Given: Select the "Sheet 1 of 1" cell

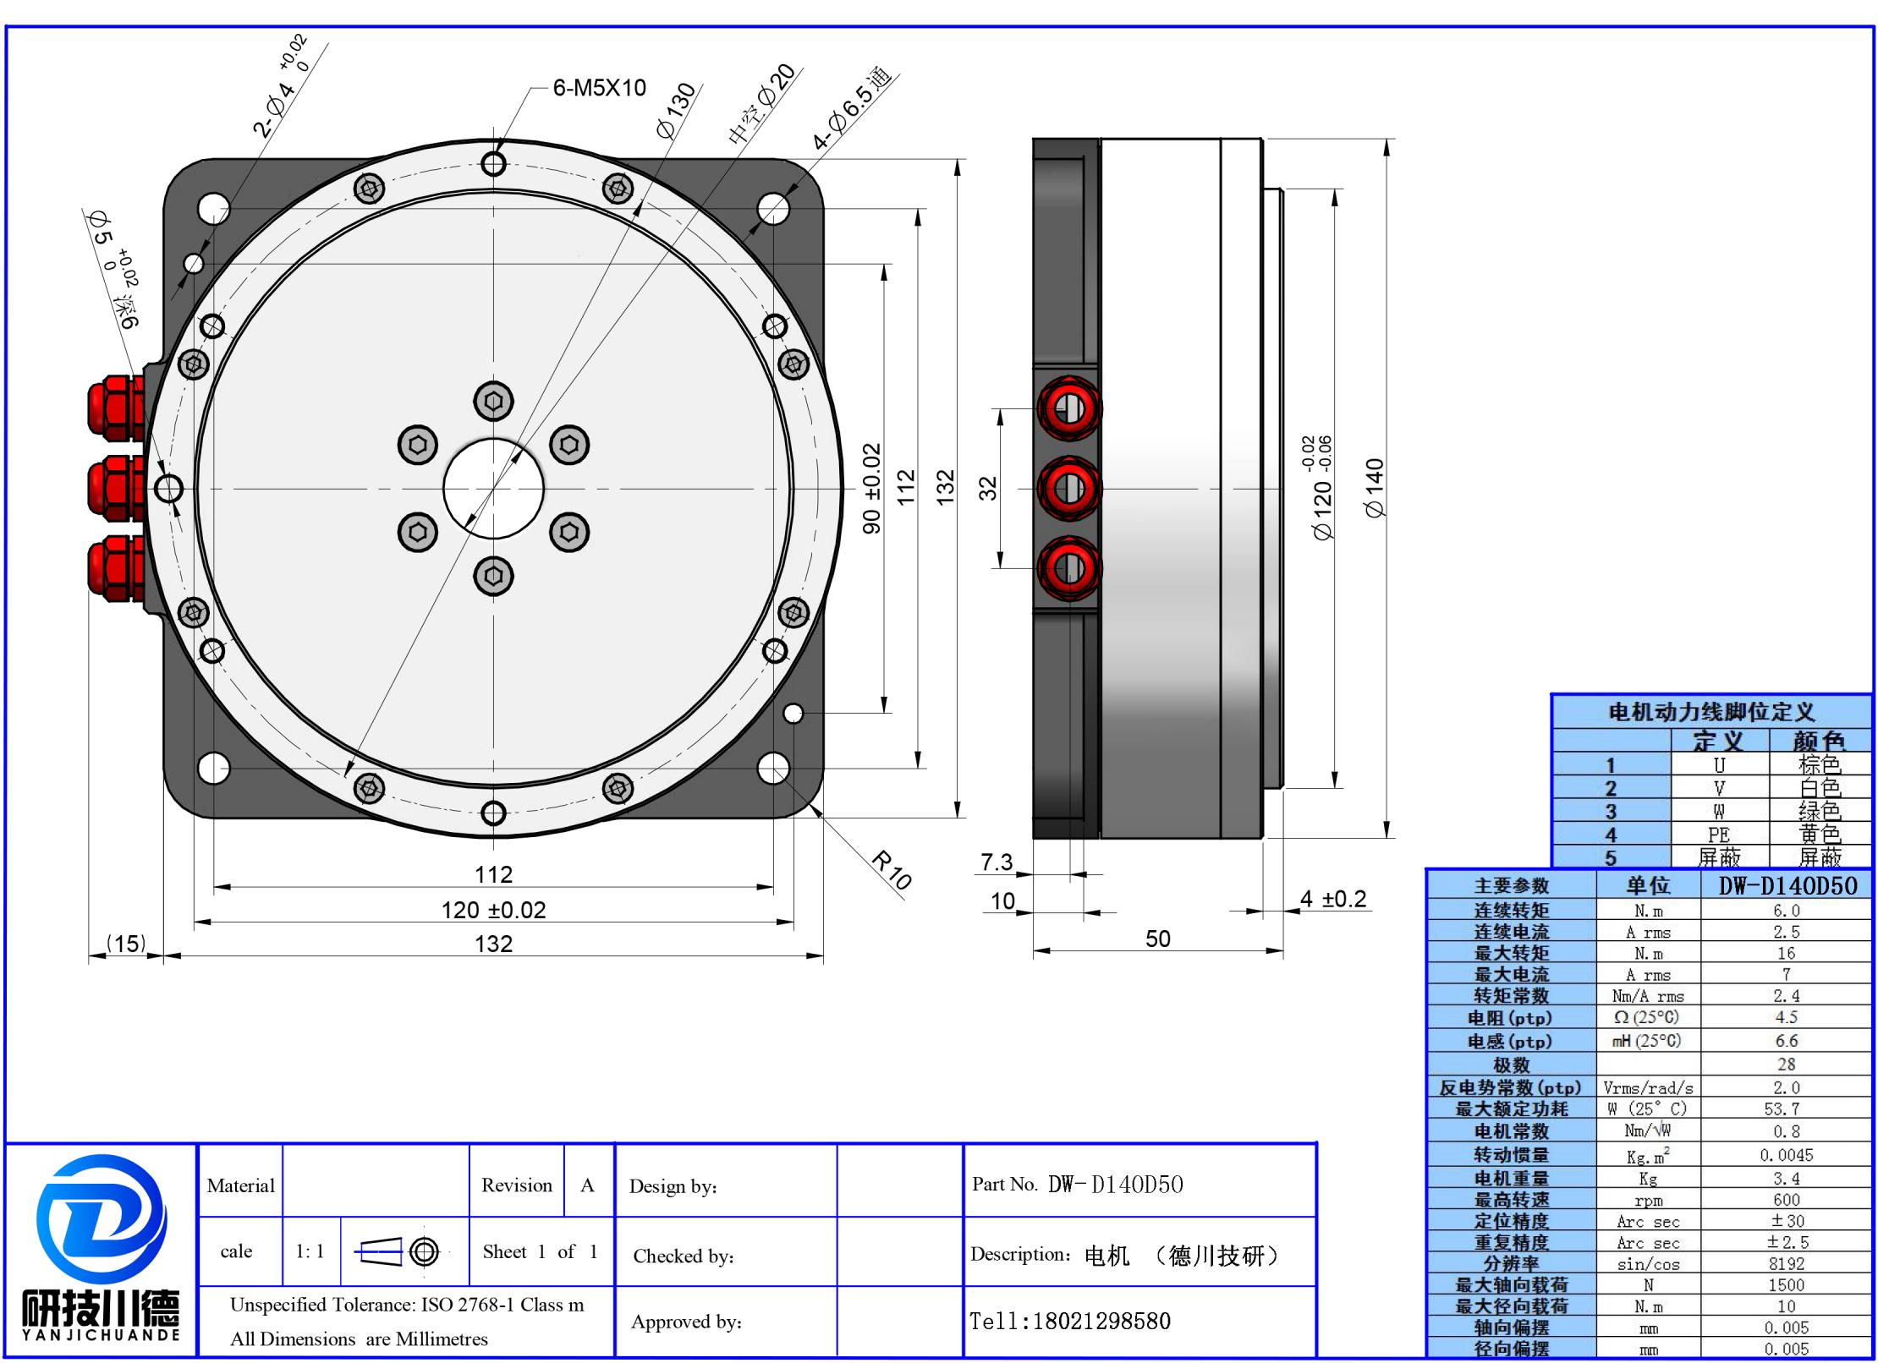Looking at the screenshot, I should pos(541,1251).
